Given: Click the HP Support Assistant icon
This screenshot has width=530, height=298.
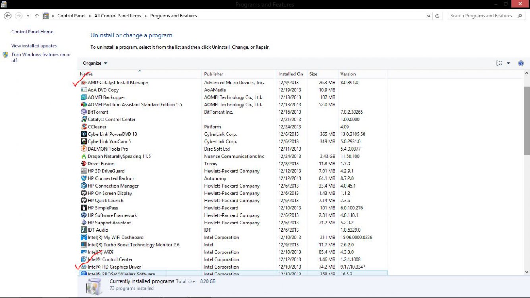Looking at the screenshot, I should pos(84,223).
